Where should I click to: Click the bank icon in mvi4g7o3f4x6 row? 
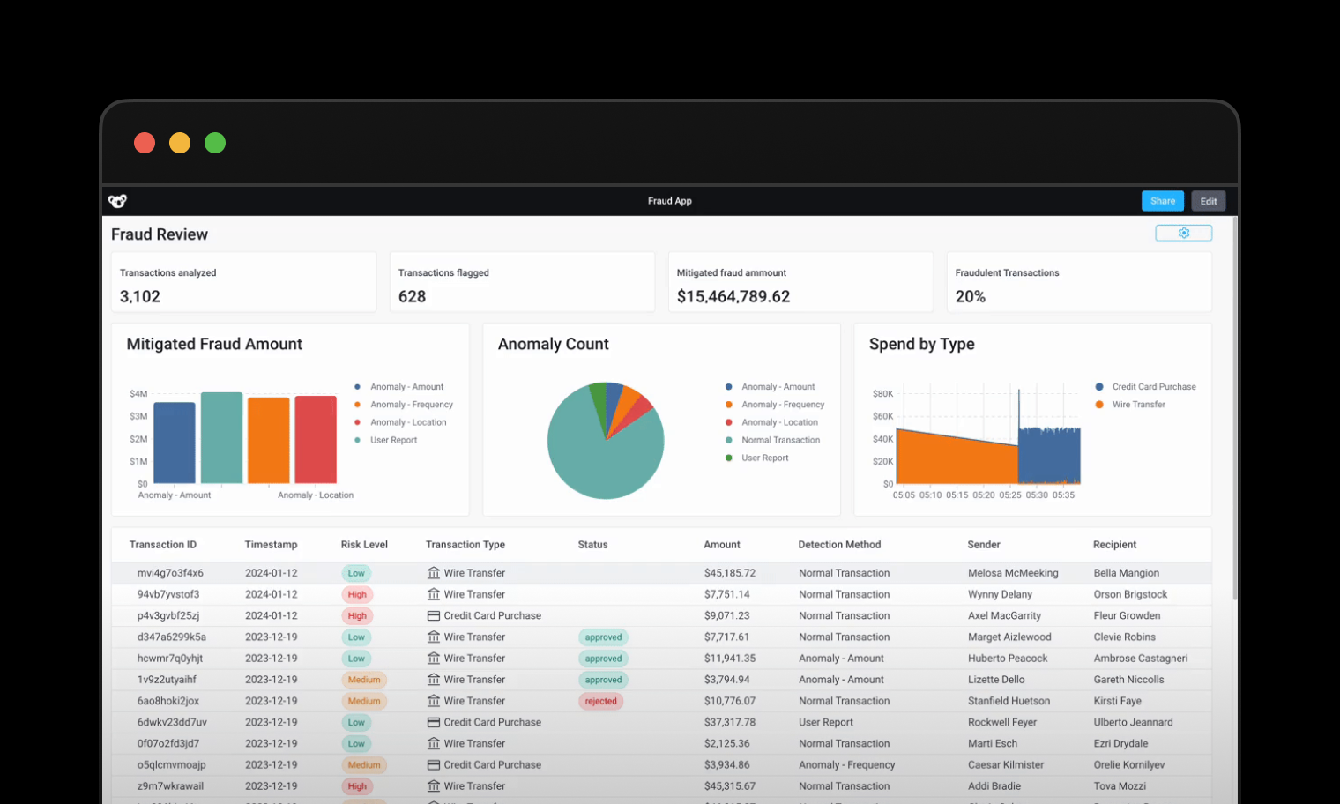click(434, 573)
